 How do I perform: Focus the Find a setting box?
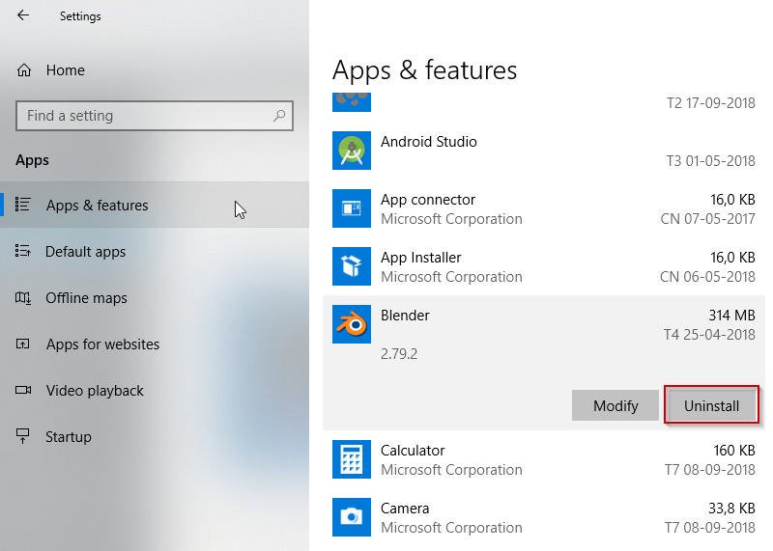(155, 116)
